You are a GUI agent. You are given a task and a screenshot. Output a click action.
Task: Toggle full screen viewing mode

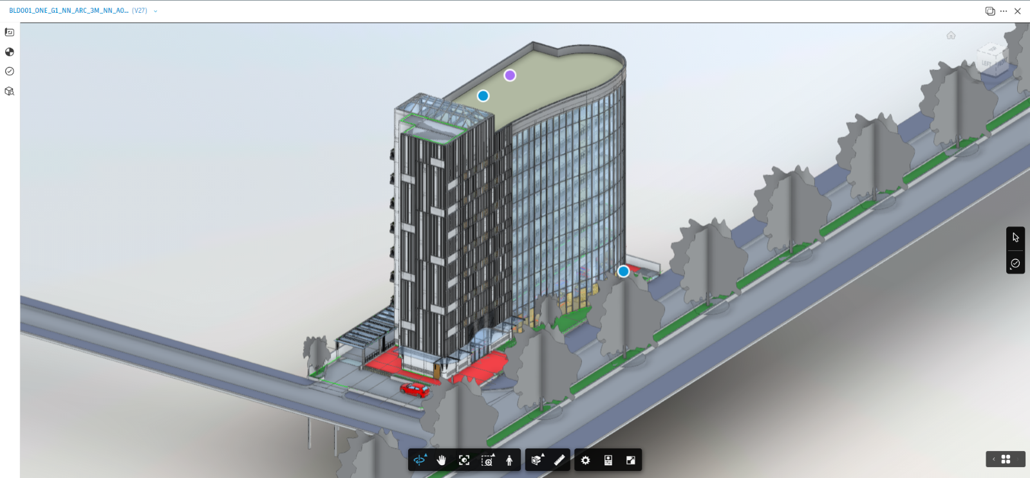coord(631,460)
